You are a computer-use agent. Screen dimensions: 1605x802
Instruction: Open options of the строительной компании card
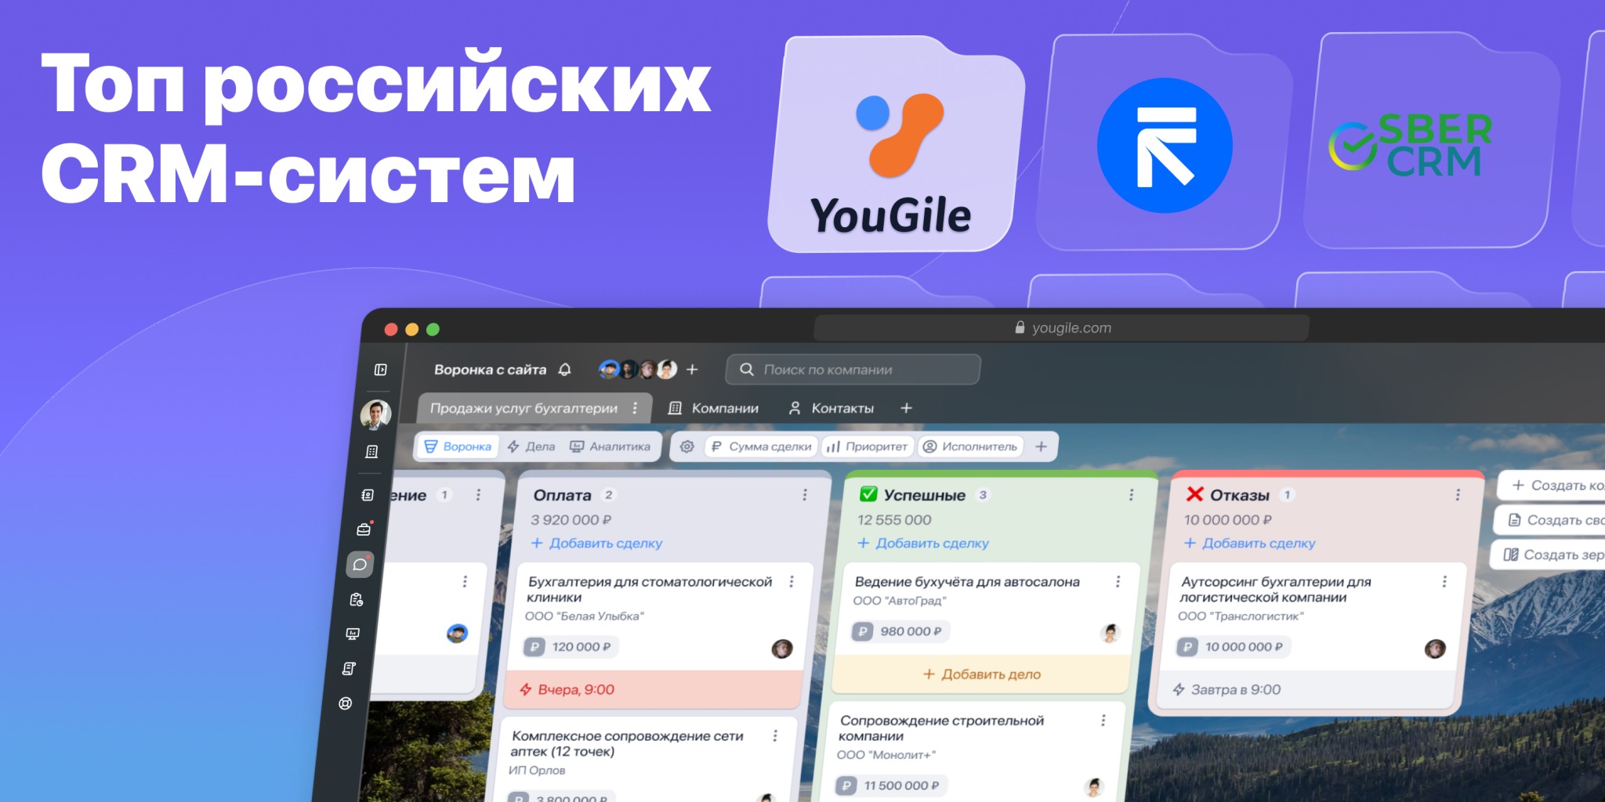click(1103, 720)
